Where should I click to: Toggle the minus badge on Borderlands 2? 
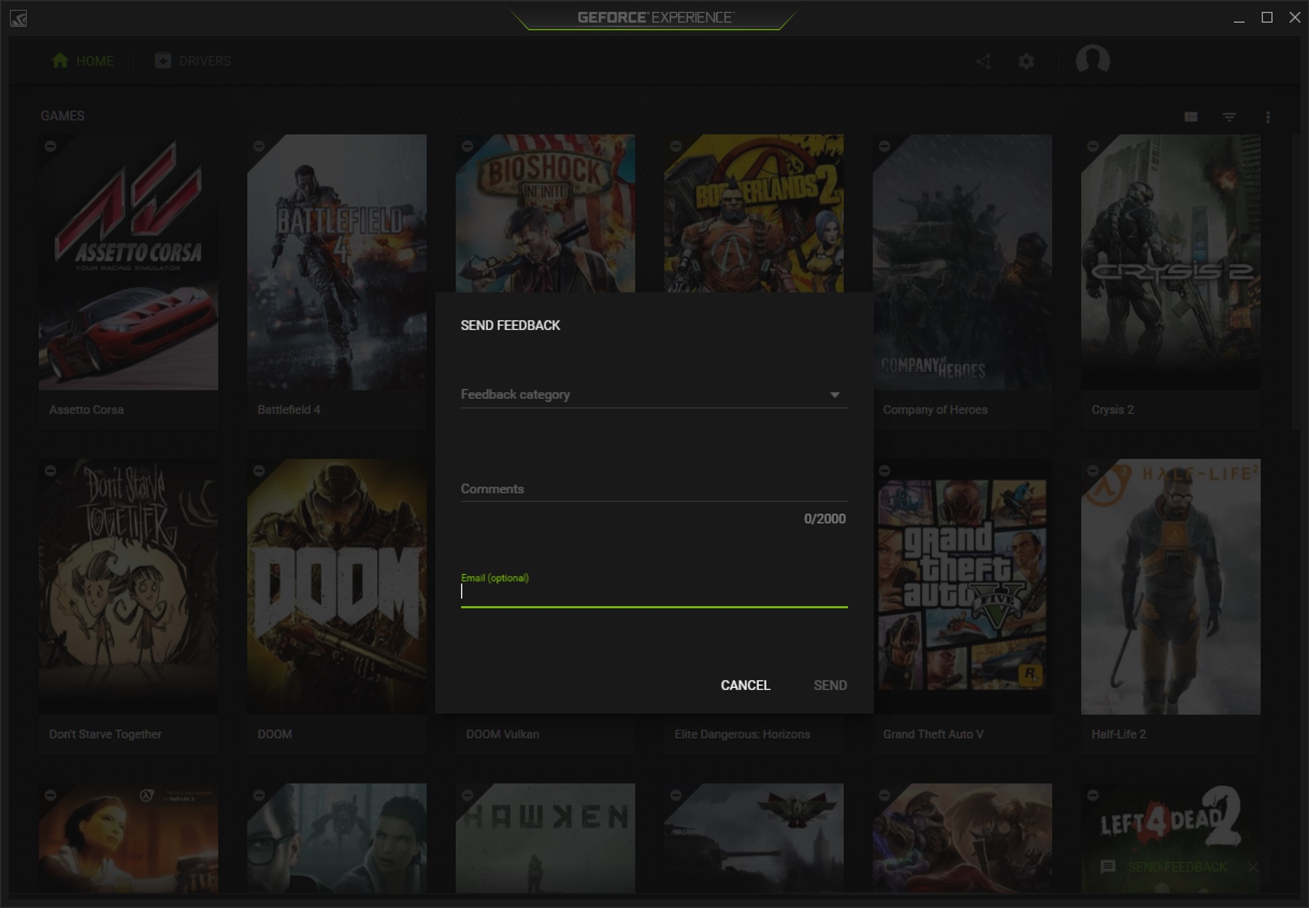click(676, 146)
